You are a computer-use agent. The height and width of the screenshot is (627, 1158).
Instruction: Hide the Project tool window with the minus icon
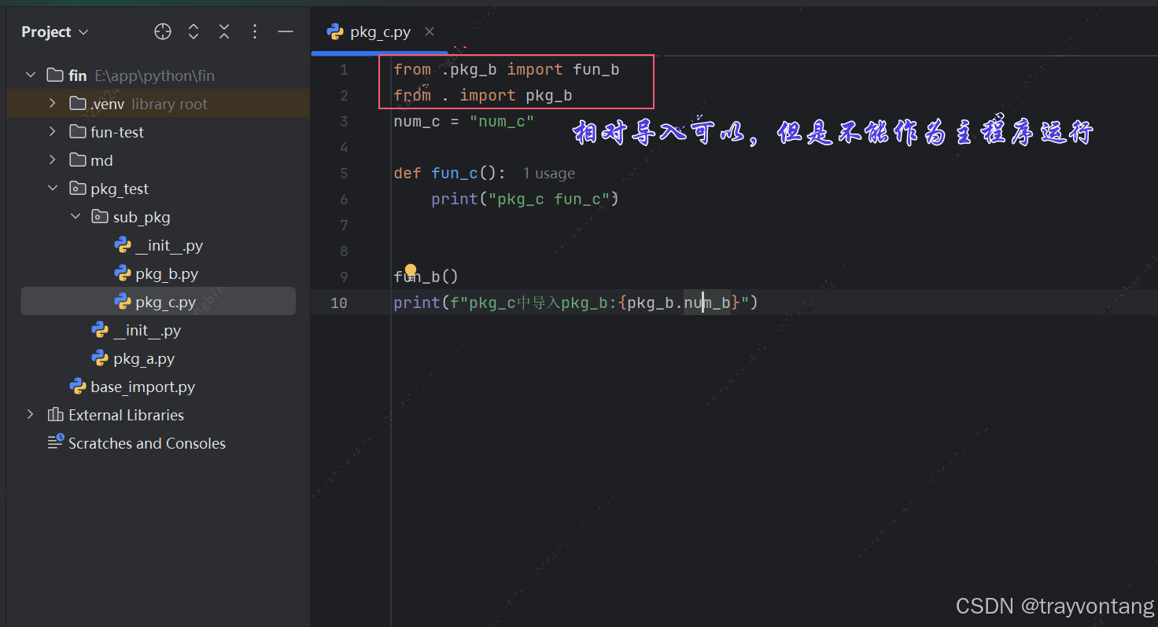pos(286,31)
